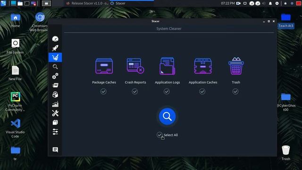Click the System Cleaner page heading

[169, 29]
